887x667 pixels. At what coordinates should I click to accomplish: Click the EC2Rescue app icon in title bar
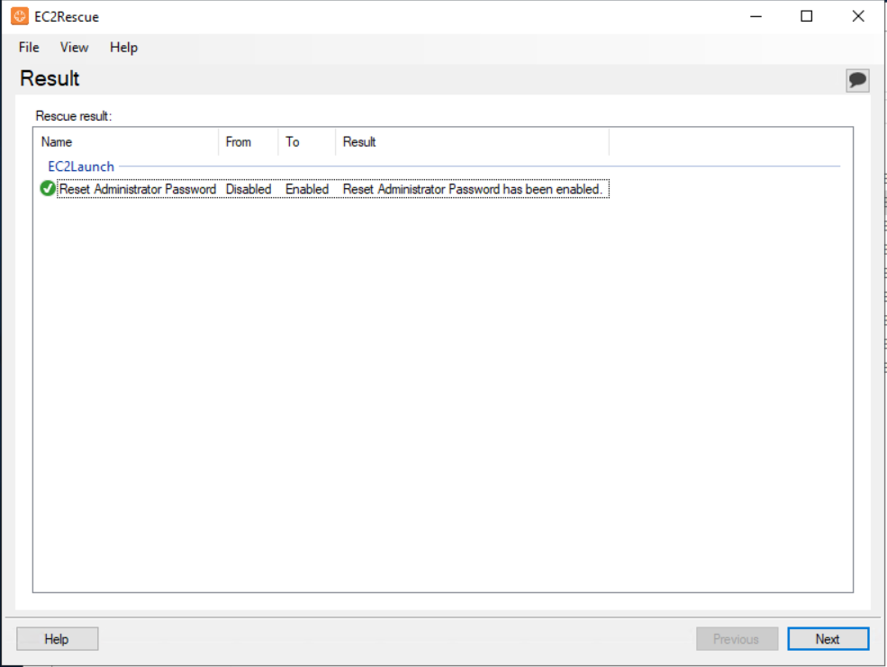(x=20, y=16)
